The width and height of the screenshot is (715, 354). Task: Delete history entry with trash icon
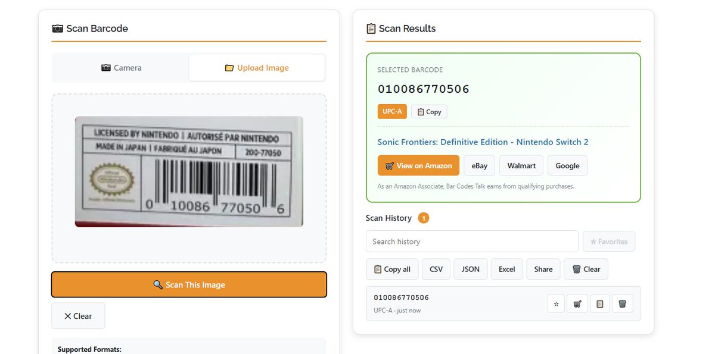[x=622, y=304]
